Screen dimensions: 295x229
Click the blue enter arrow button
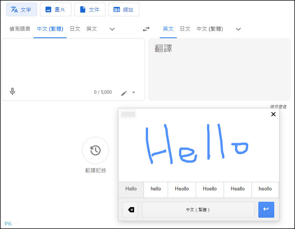(266, 210)
